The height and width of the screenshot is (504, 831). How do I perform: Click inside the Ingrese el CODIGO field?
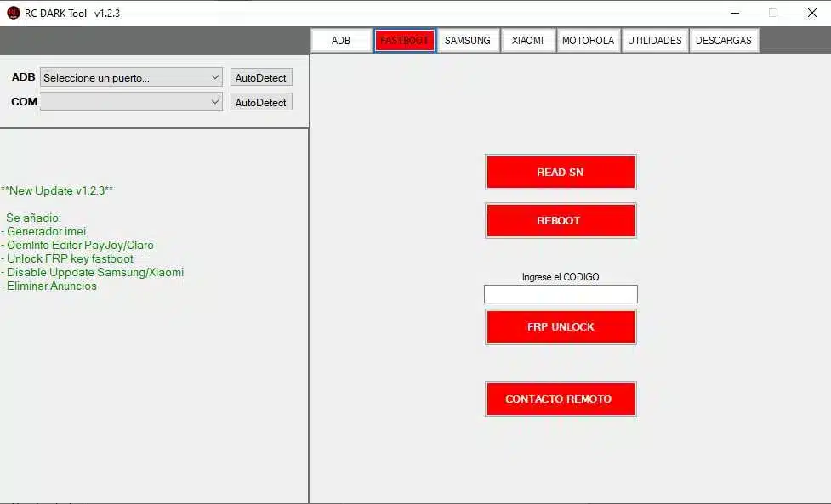[x=560, y=293]
